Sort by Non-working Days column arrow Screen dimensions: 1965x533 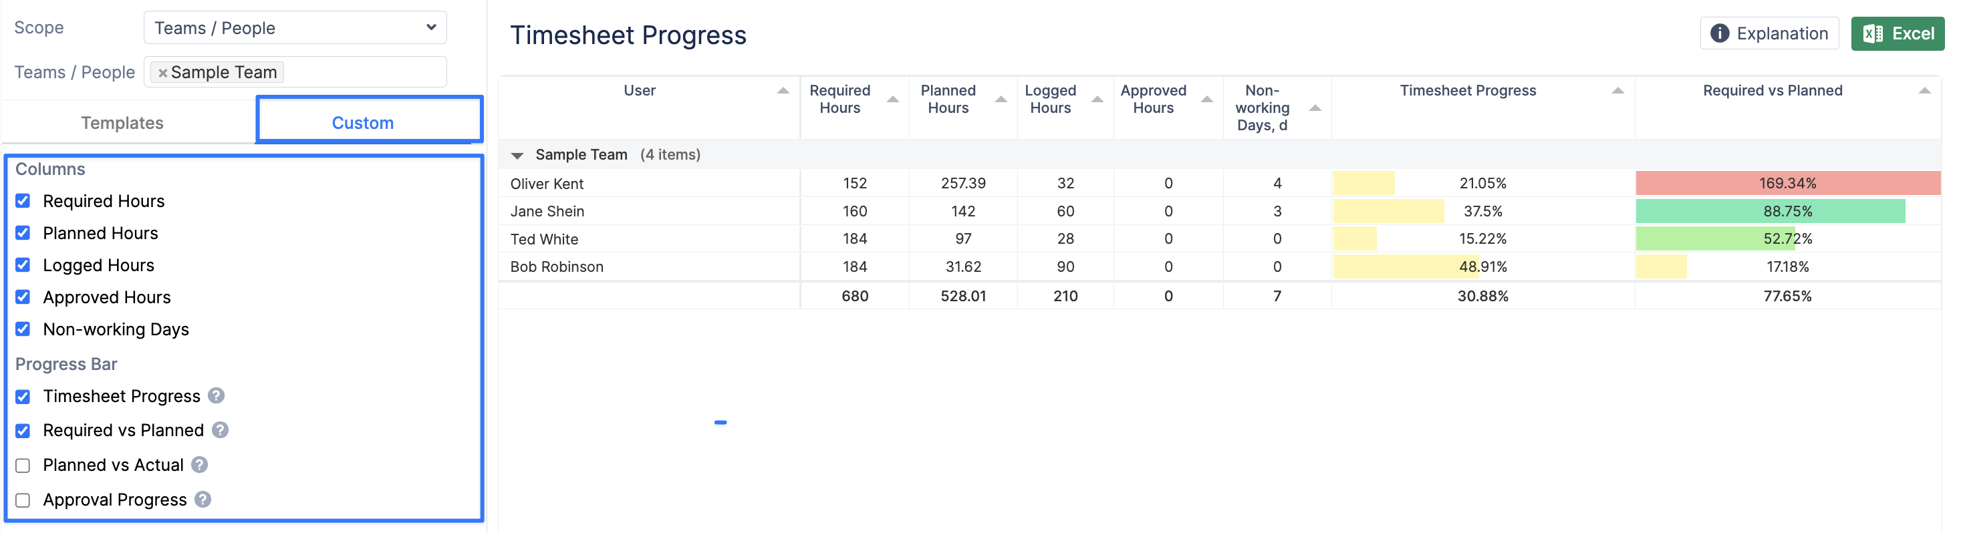click(x=1315, y=108)
